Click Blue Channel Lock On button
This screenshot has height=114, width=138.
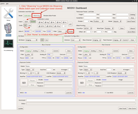point(69,93)
